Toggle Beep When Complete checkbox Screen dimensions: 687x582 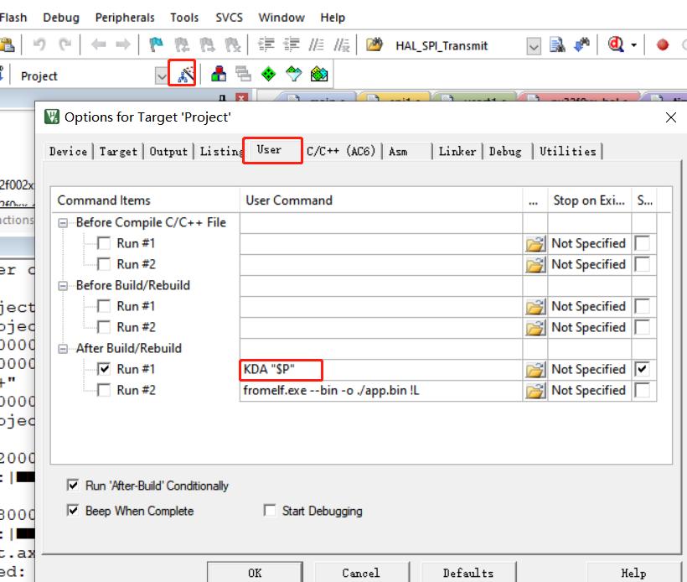coord(73,511)
